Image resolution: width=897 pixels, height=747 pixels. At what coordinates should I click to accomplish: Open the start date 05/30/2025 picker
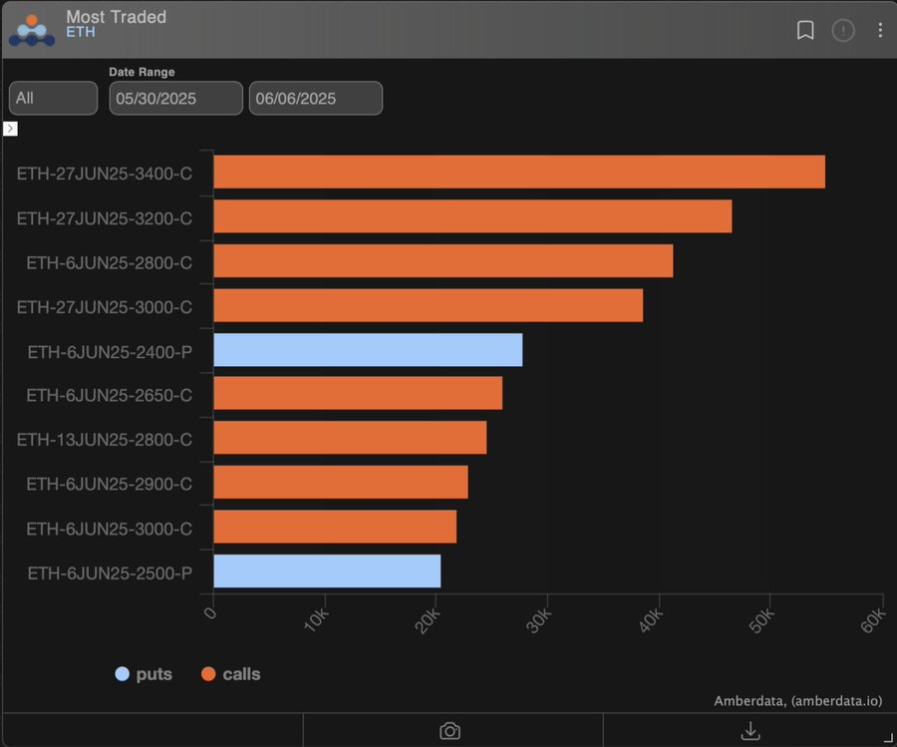(175, 98)
